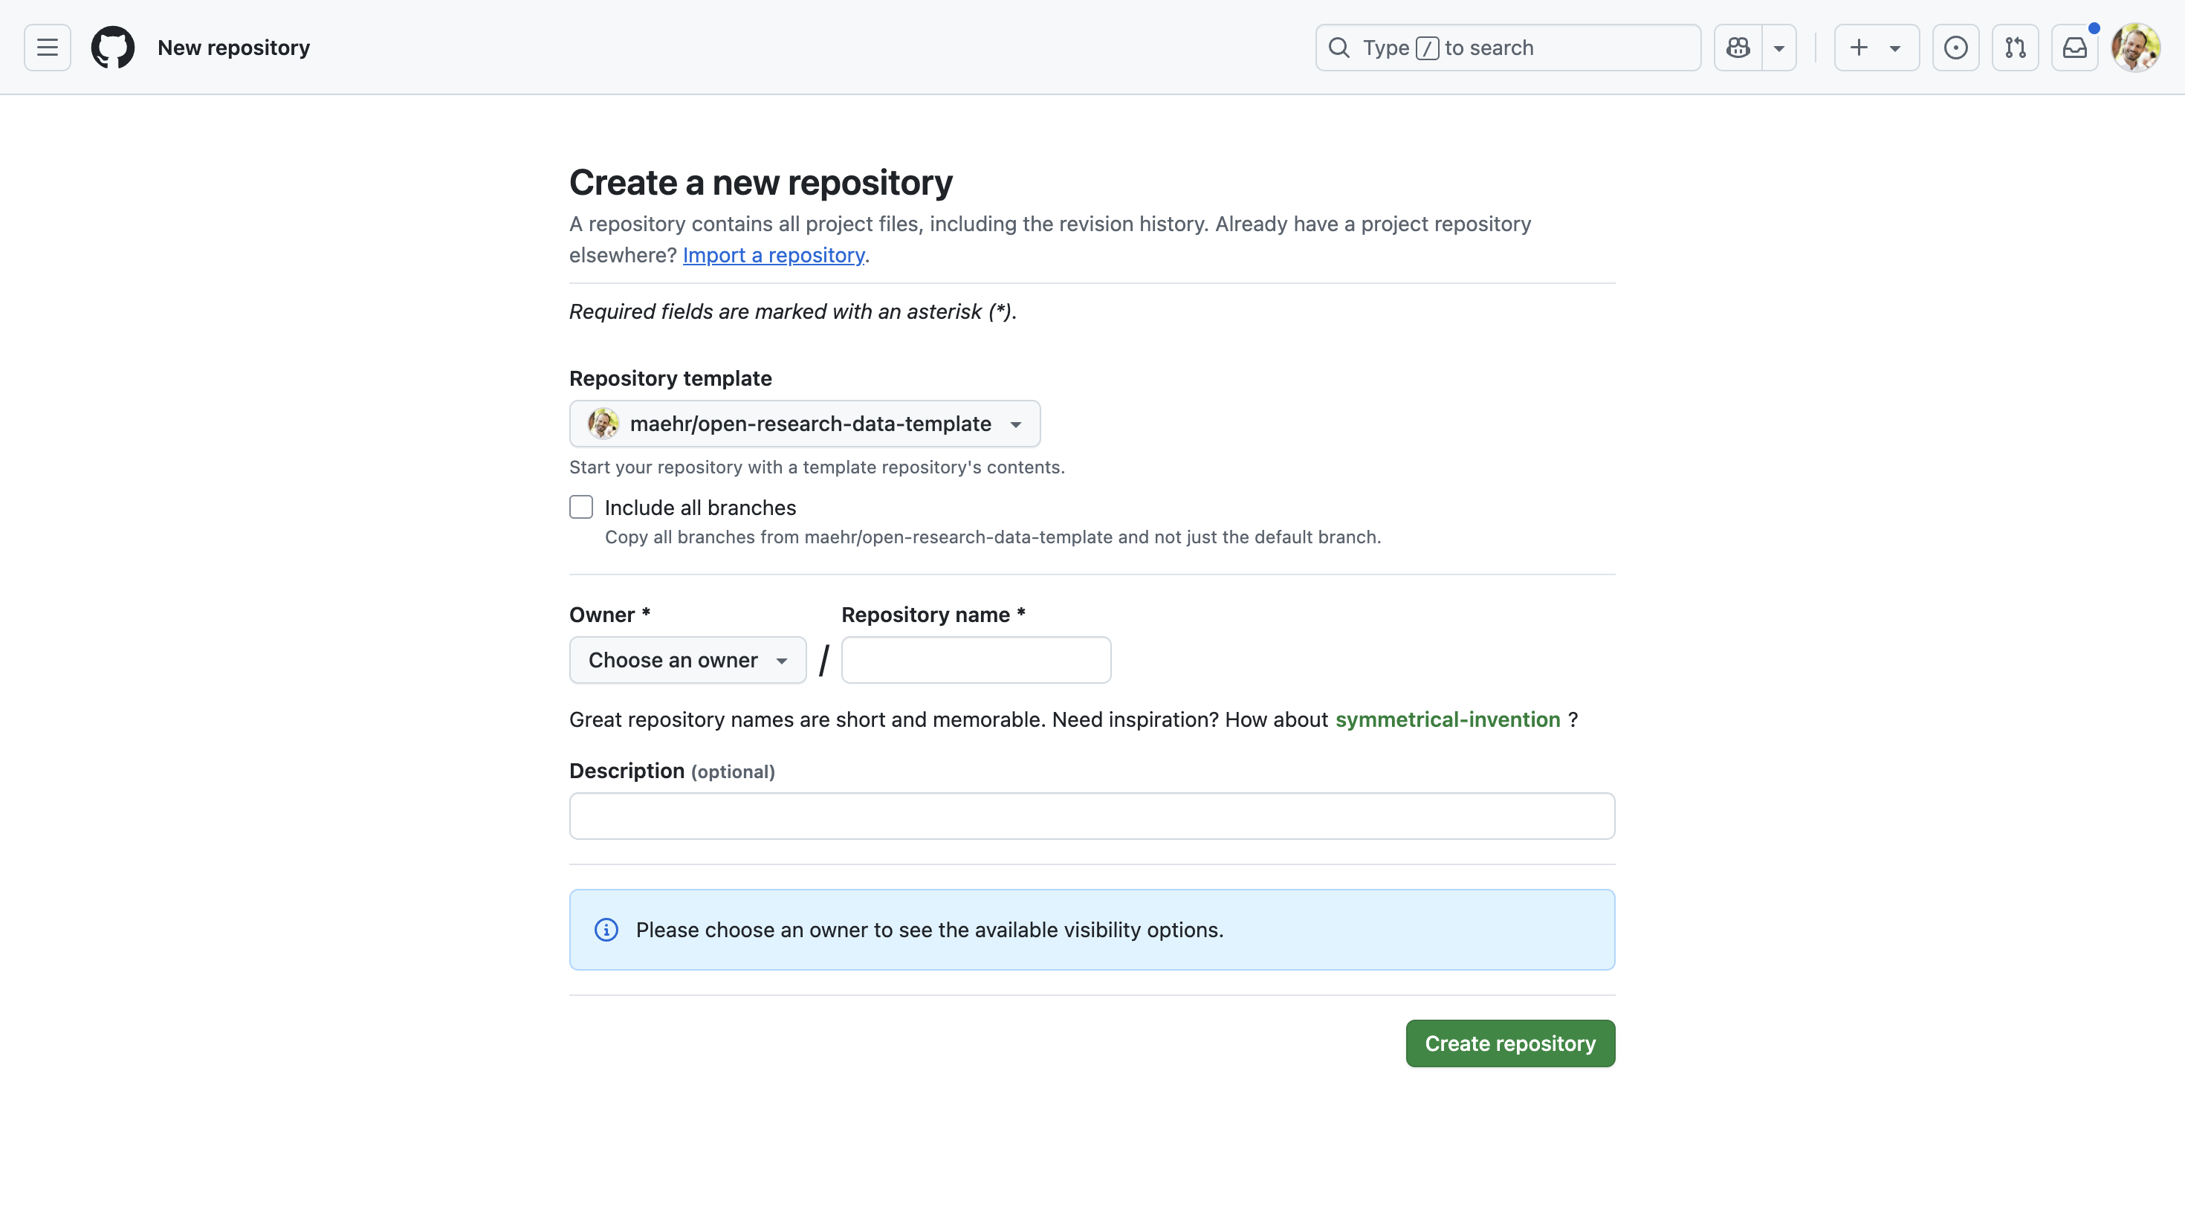The height and width of the screenshot is (1230, 2185).
Task: Open the notifications inbox icon
Action: click(x=2075, y=48)
